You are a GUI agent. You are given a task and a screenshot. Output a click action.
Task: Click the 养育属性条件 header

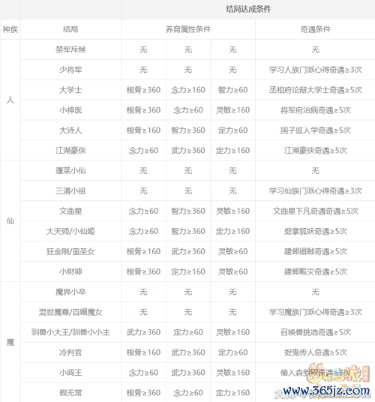(x=188, y=29)
